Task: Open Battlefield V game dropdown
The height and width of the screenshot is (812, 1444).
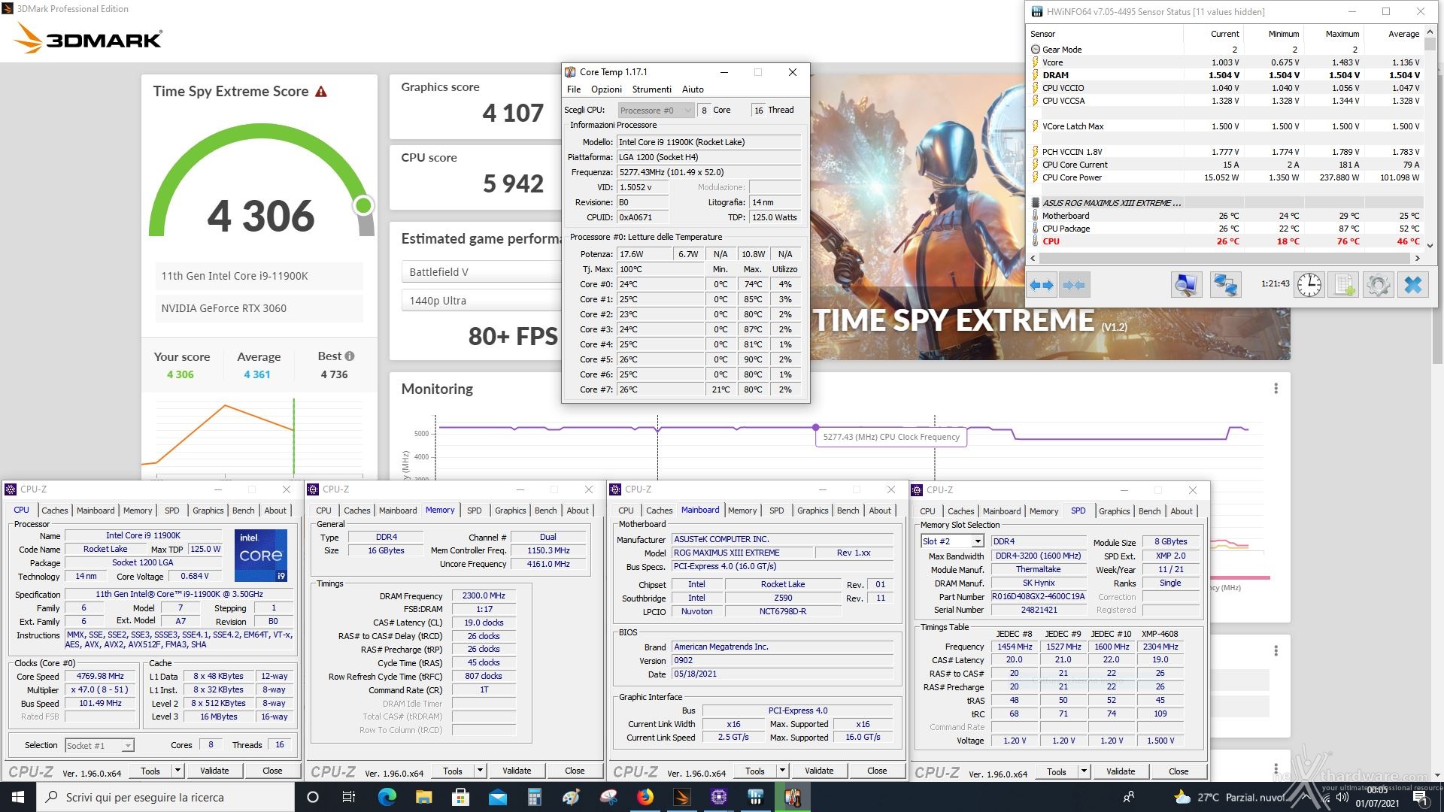Action: [x=481, y=272]
